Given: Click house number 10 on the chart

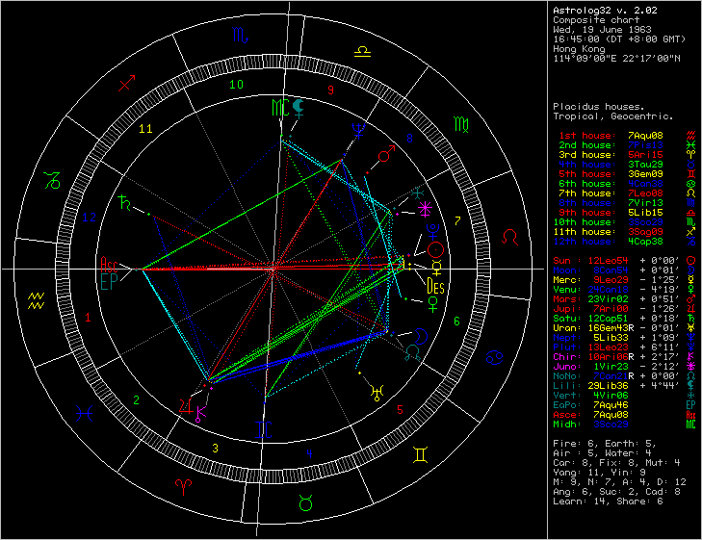Looking at the screenshot, I should point(236,85).
